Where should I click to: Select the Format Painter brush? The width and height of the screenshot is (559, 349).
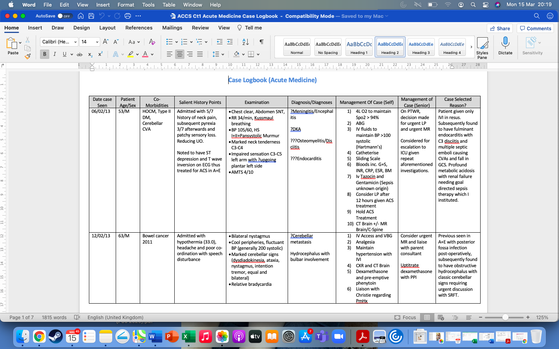pyautogui.click(x=28, y=56)
